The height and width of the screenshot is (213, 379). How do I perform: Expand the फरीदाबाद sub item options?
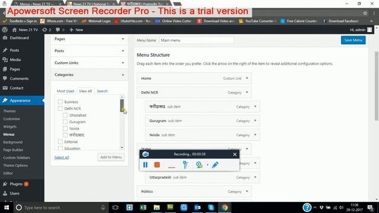tap(255, 106)
